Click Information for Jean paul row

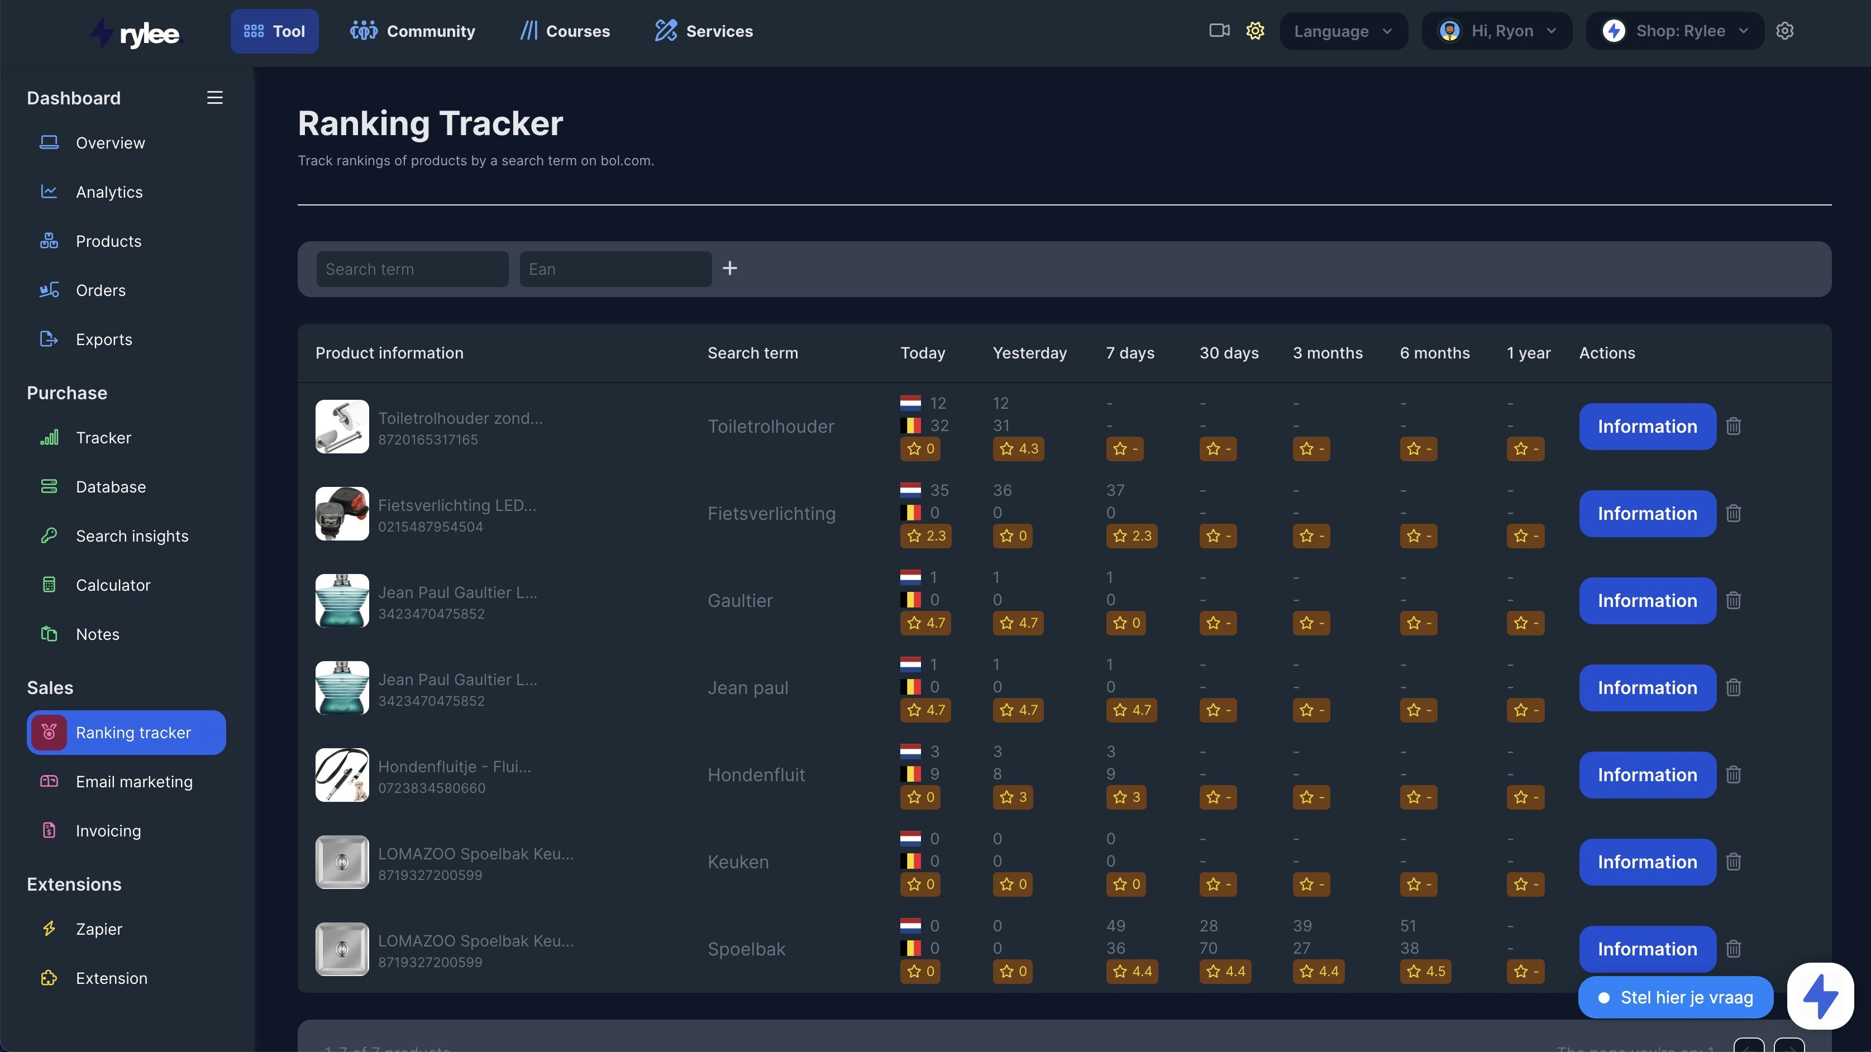[1647, 687]
